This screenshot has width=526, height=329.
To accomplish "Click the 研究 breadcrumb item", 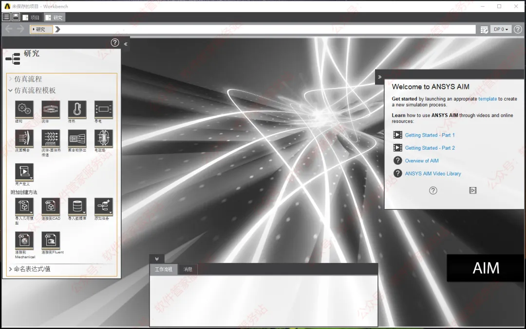I will coord(41,30).
